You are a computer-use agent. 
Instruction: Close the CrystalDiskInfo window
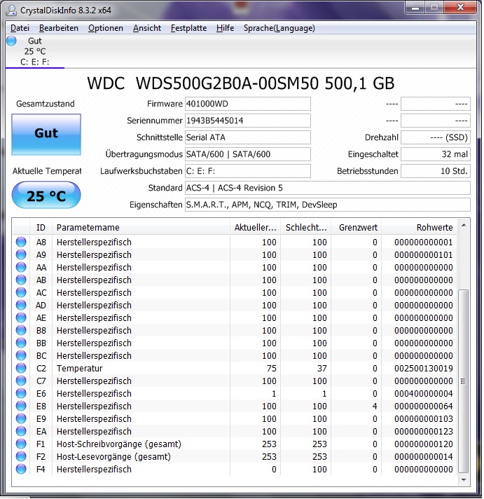(460, 8)
